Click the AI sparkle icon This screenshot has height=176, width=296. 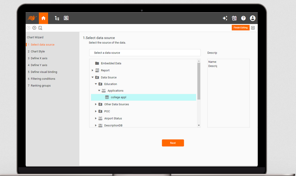point(225,18)
